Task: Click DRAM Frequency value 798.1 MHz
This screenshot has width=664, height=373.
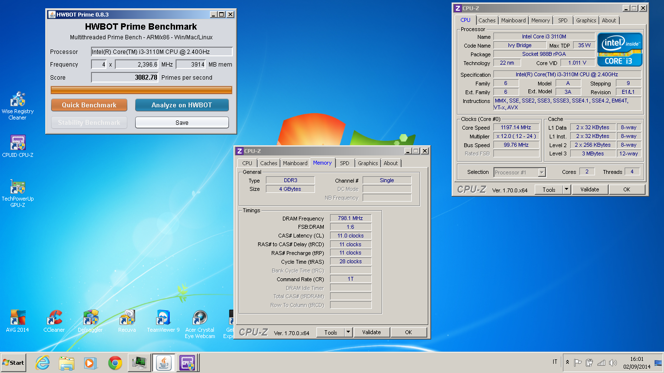Action: (350, 218)
